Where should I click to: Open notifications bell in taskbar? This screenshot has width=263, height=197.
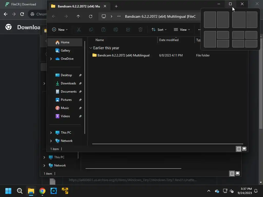(256, 191)
